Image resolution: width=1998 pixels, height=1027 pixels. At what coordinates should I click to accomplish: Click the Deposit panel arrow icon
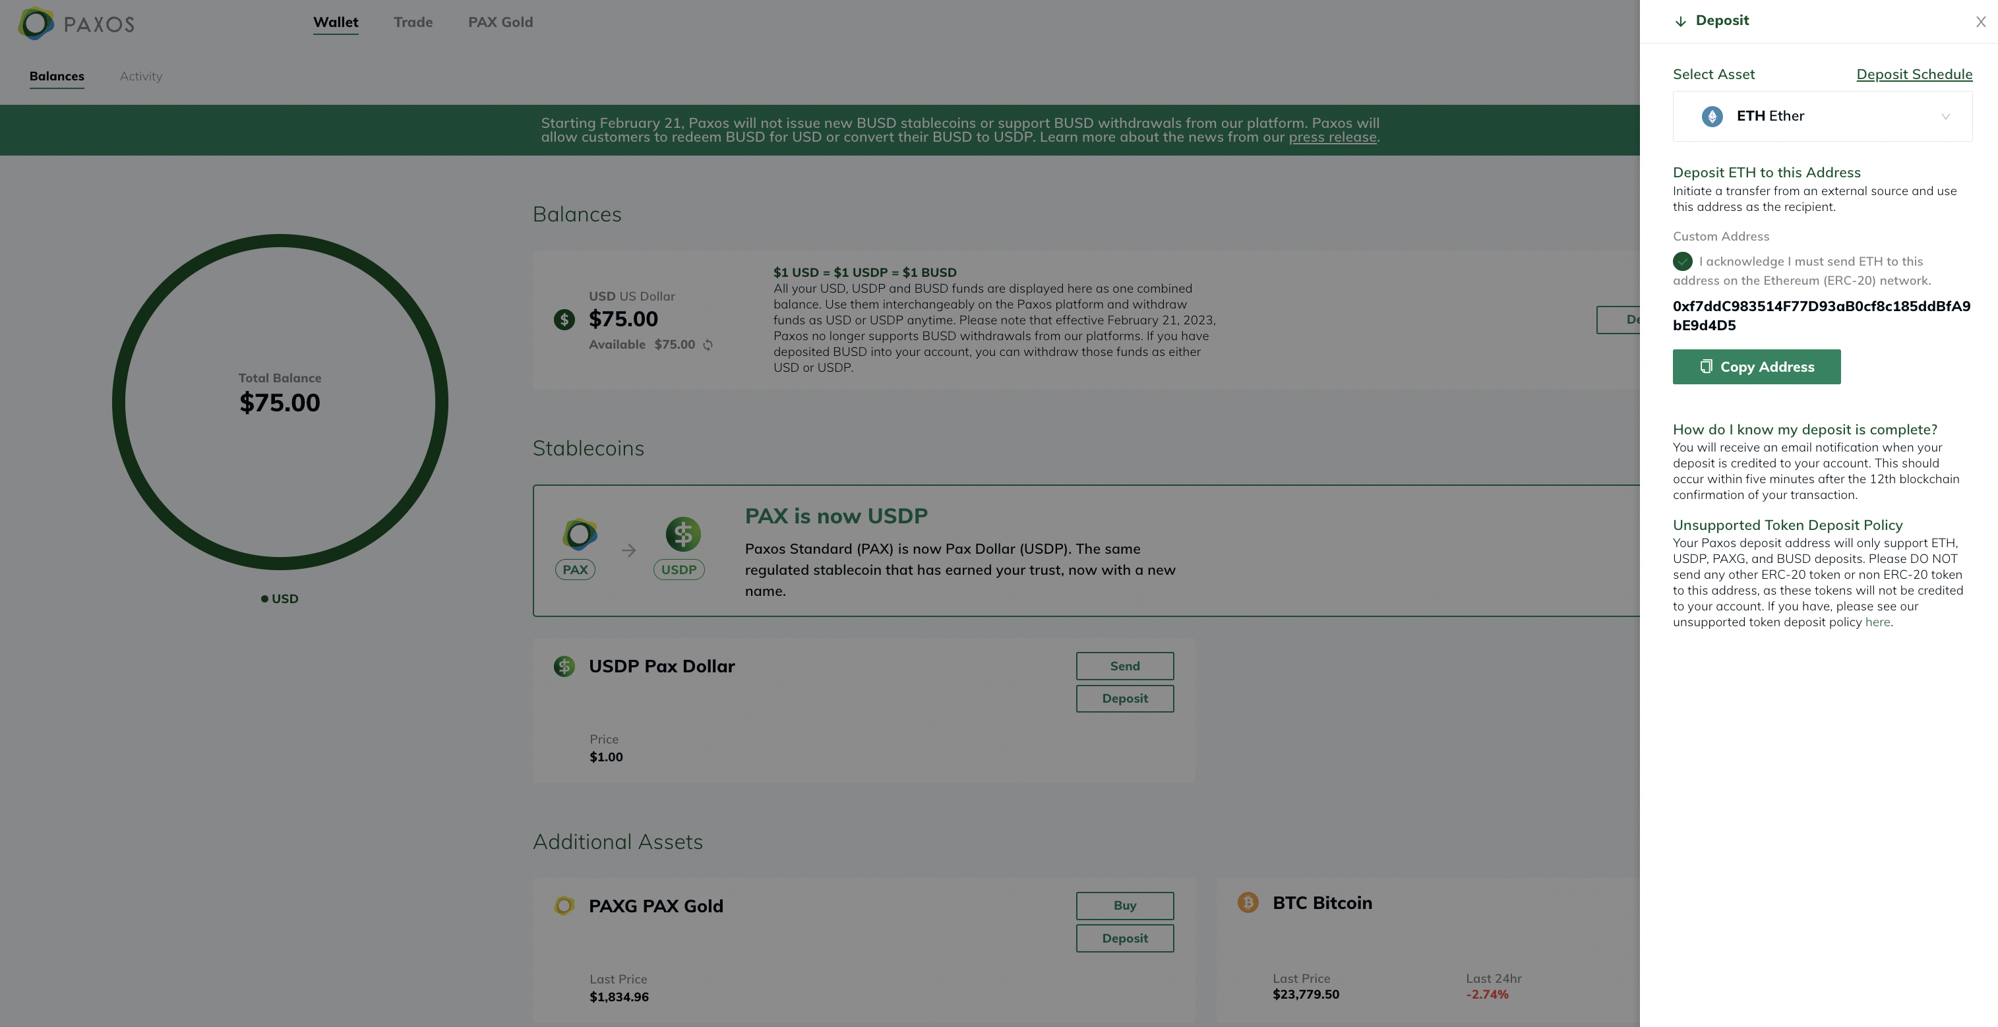point(1680,22)
